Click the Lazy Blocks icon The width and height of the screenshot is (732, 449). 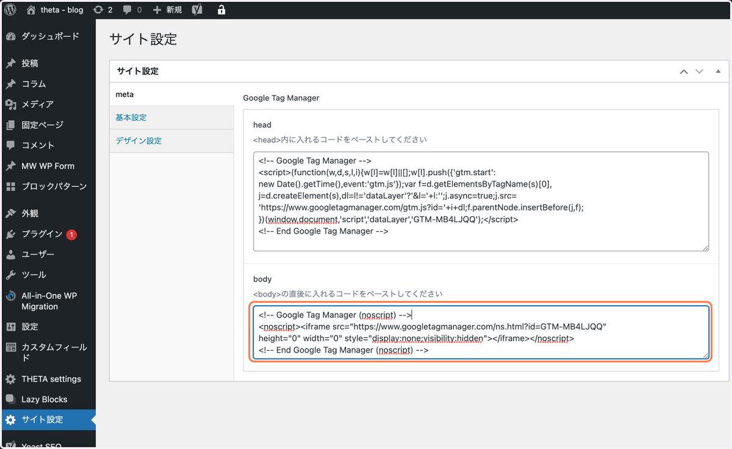10,400
